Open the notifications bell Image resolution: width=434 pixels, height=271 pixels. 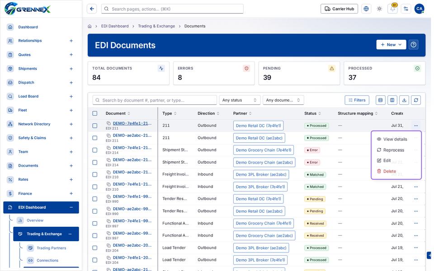pyautogui.click(x=393, y=9)
